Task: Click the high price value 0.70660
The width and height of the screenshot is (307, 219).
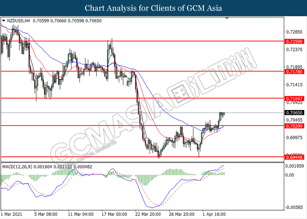Action: click(x=58, y=21)
